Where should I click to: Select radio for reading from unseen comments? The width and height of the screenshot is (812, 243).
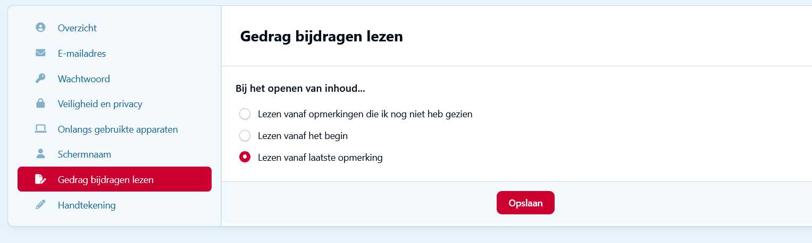245,114
